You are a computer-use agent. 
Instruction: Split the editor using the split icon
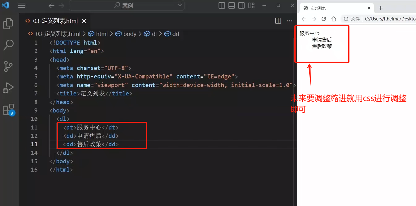click(x=278, y=20)
